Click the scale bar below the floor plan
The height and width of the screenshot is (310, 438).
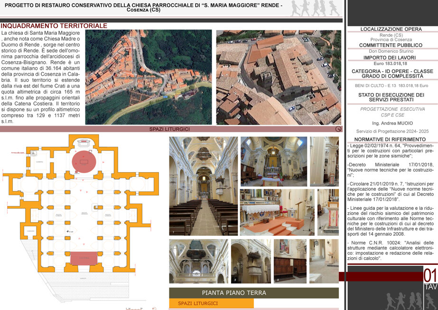click(x=134, y=309)
